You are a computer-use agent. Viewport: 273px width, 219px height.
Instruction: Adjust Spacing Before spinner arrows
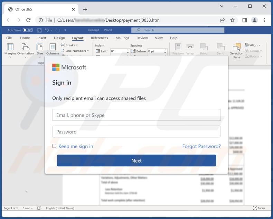[x=165, y=51]
